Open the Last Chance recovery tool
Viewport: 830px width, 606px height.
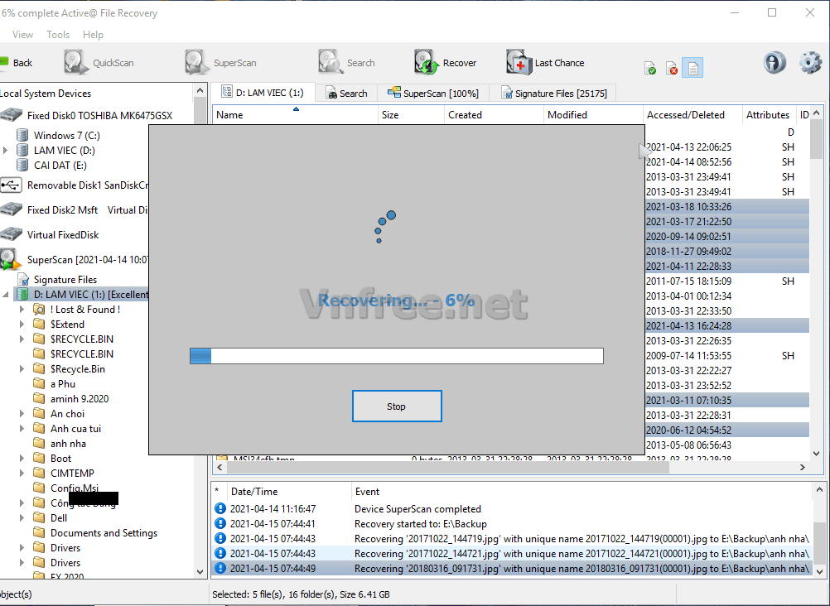coord(519,63)
